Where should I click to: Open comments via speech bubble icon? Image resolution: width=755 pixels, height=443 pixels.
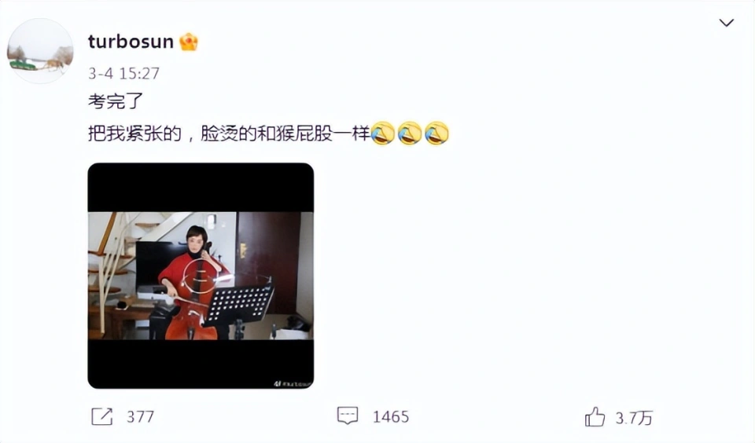(x=348, y=416)
